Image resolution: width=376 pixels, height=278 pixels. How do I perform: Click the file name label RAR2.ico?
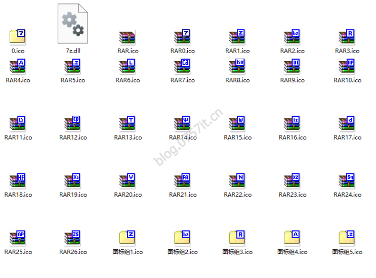[293, 51]
